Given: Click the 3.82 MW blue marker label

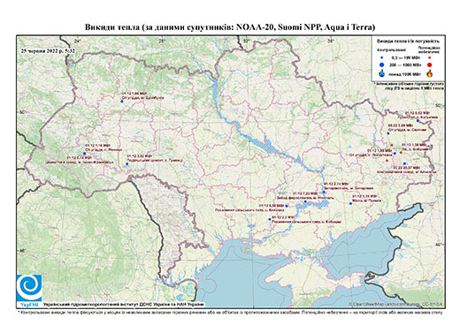Looking at the screenshot, I should click(139, 155).
